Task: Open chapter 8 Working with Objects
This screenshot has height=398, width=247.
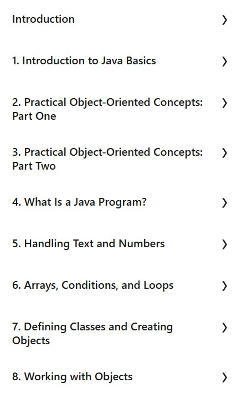Action: point(73,377)
